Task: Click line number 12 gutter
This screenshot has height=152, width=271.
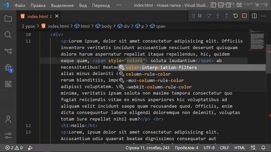Action: [x=28, y=126]
